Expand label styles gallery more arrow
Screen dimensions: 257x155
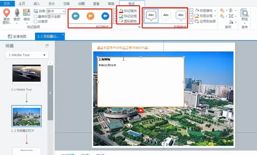point(191,21)
